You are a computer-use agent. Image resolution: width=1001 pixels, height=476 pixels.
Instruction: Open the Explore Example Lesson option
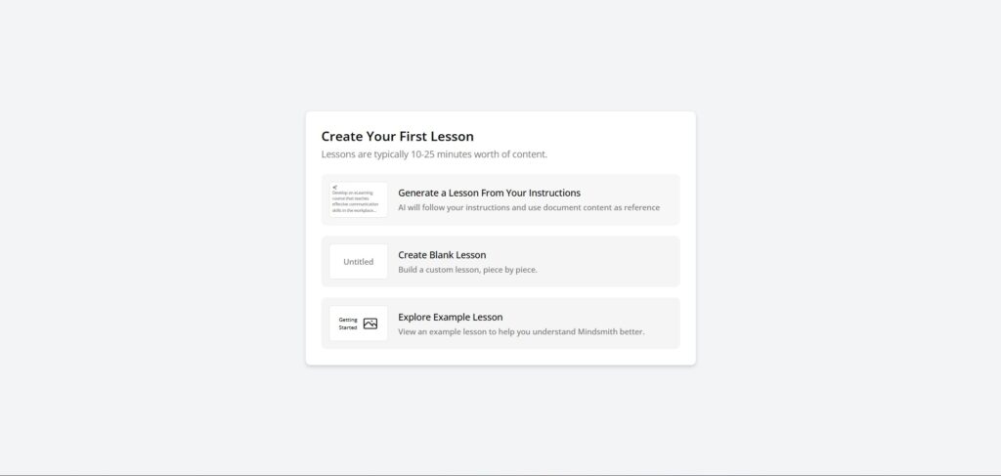(x=450, y=317)
